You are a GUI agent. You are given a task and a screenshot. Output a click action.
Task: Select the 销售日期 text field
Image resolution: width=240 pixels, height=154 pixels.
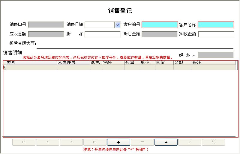100,25
